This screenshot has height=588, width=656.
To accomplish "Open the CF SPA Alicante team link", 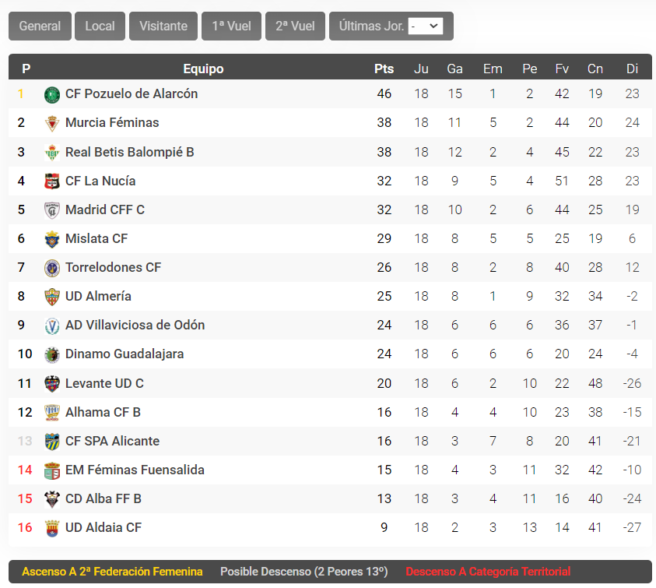I will tap(112, 441).
